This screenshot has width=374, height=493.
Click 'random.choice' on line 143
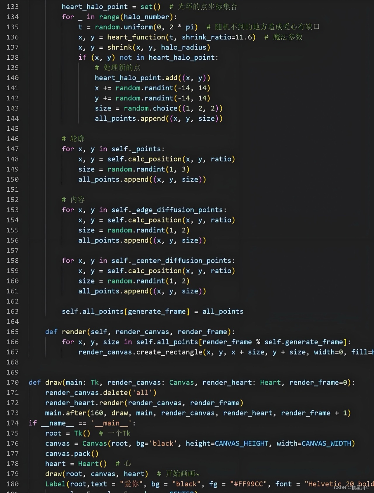150,108
